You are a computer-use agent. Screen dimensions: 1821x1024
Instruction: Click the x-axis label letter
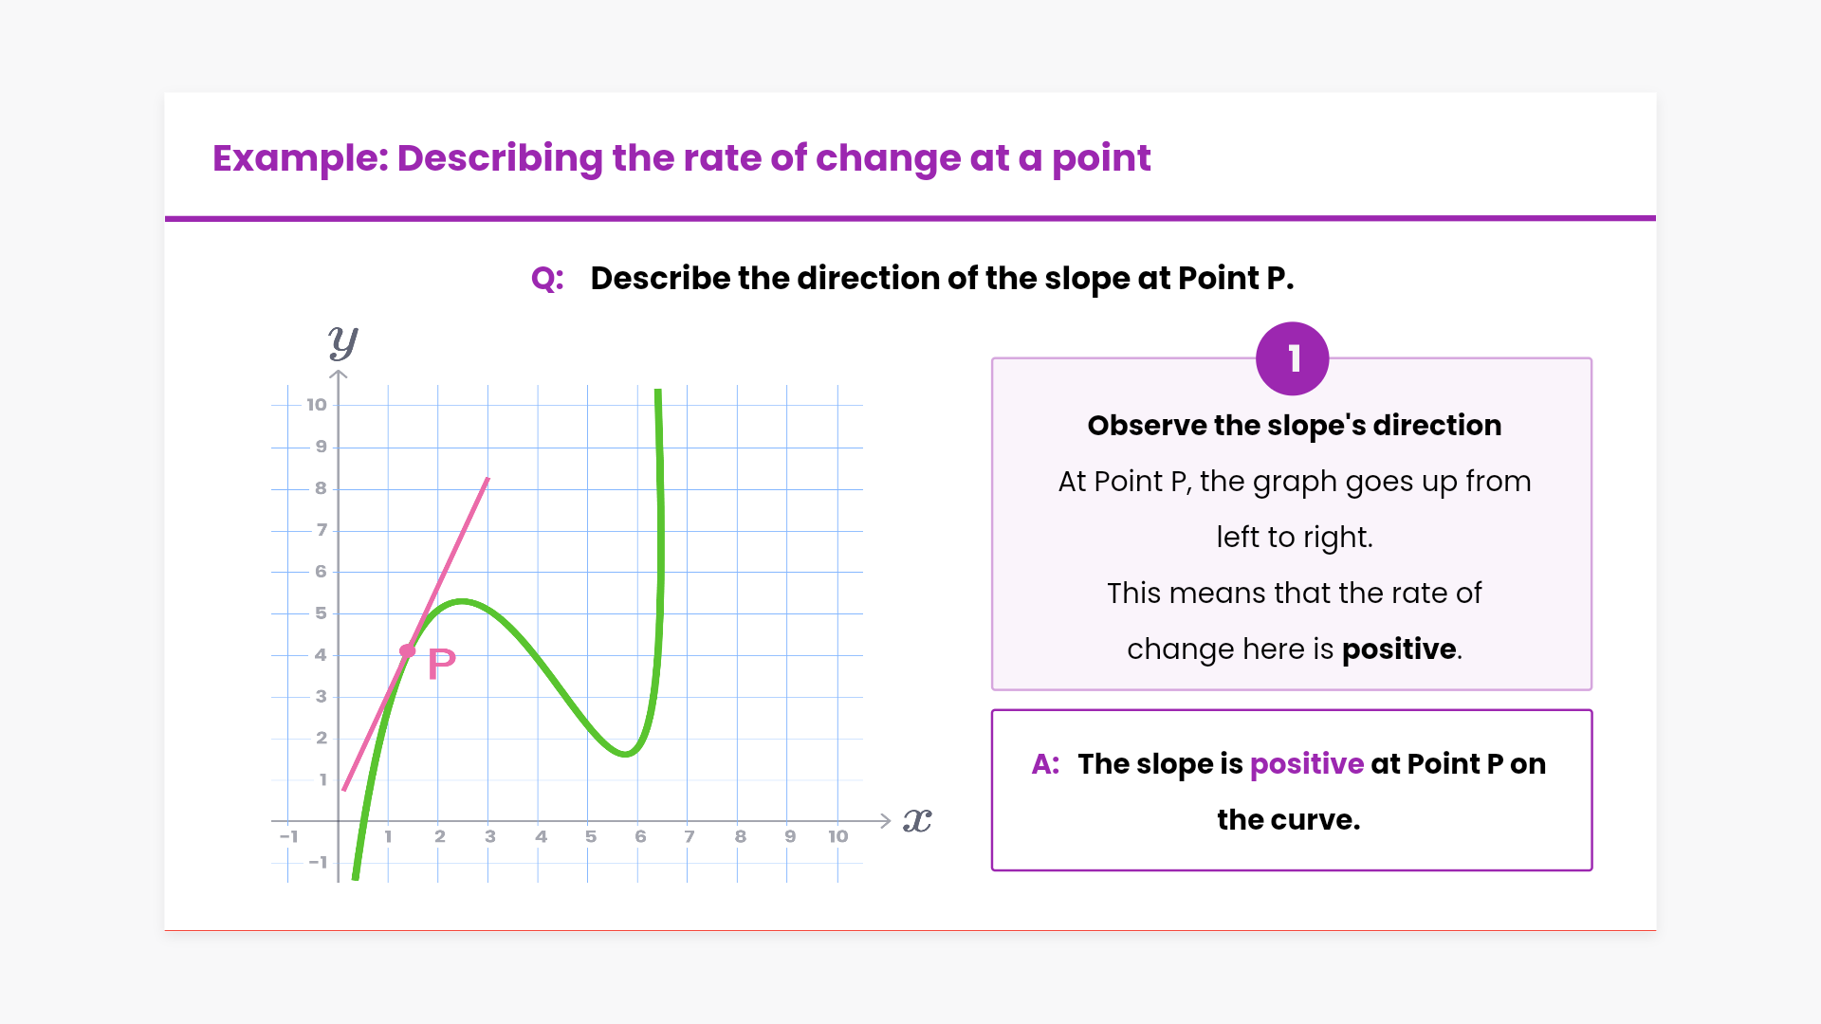pos(917,820)
